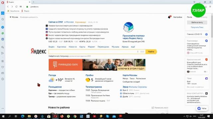
Task: Open the 'Картинки' service tab
Action: [x=62, y=47]
